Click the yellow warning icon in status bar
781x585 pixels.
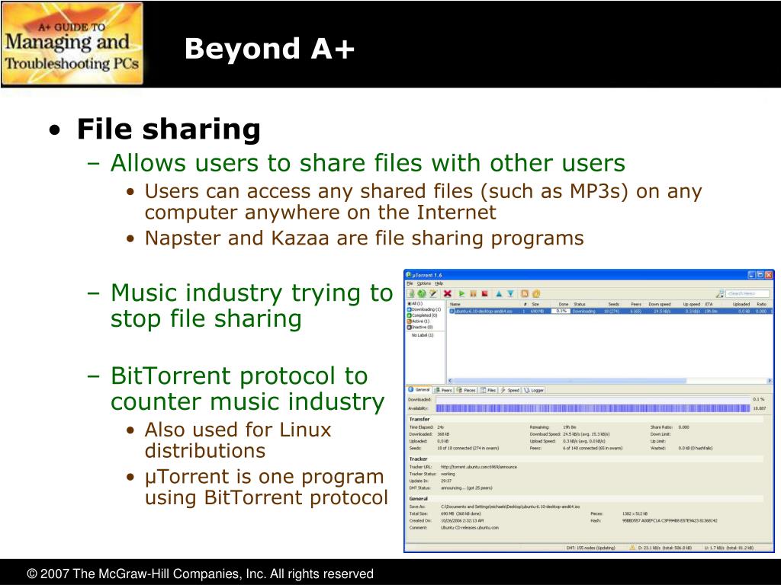[x=632, y=548]
